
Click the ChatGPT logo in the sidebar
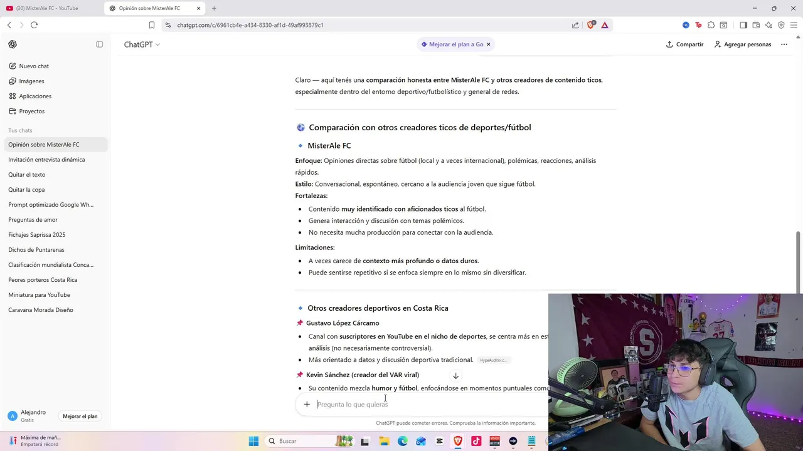13,44
